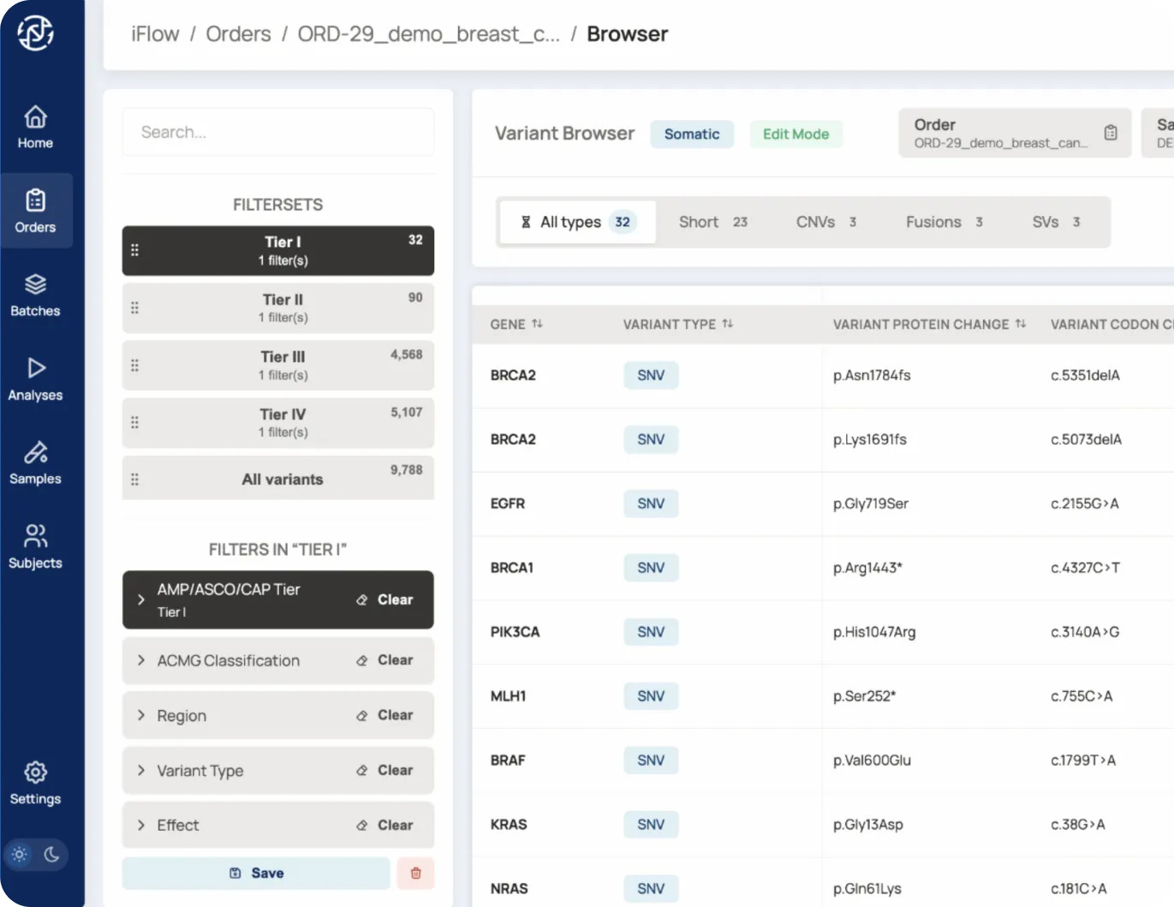Switch to the Short variants tab
Viewport: 1174px width, 907px height.
(x=712, y=222)
